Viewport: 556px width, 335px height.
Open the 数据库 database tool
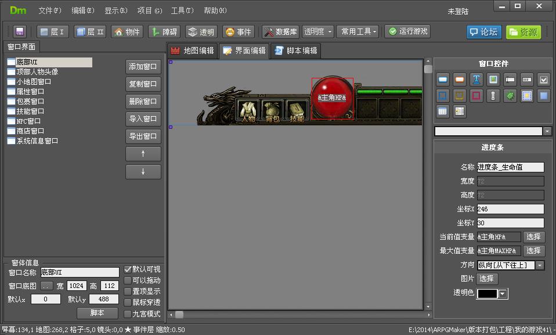280,32
